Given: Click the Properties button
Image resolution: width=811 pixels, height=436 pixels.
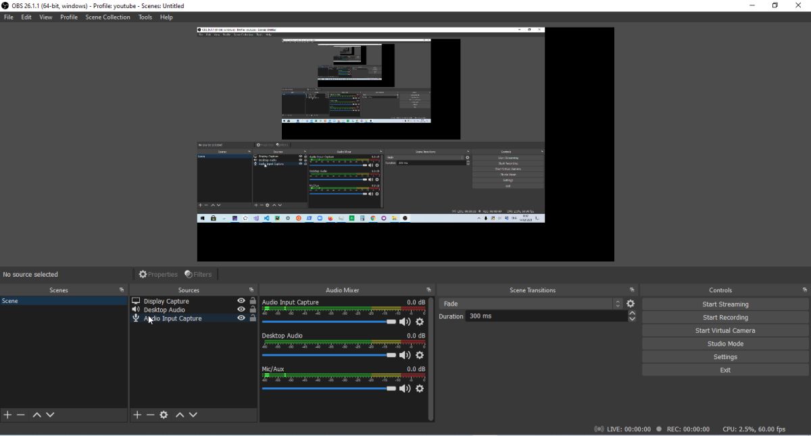Looking at the screenshot, I should (x=158, y=275).
